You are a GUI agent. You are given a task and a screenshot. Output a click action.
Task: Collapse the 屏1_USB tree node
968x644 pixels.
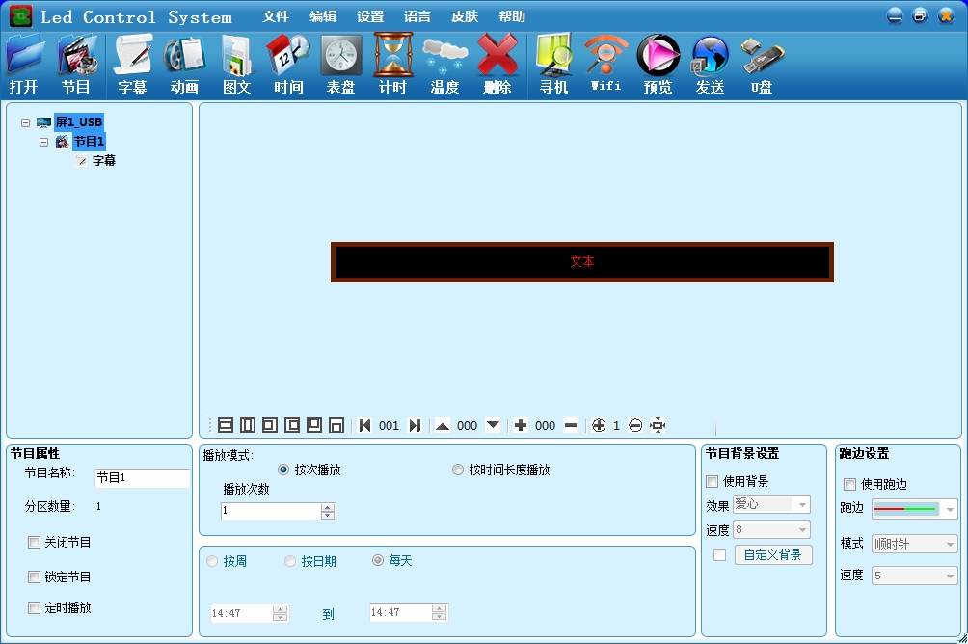25,122
